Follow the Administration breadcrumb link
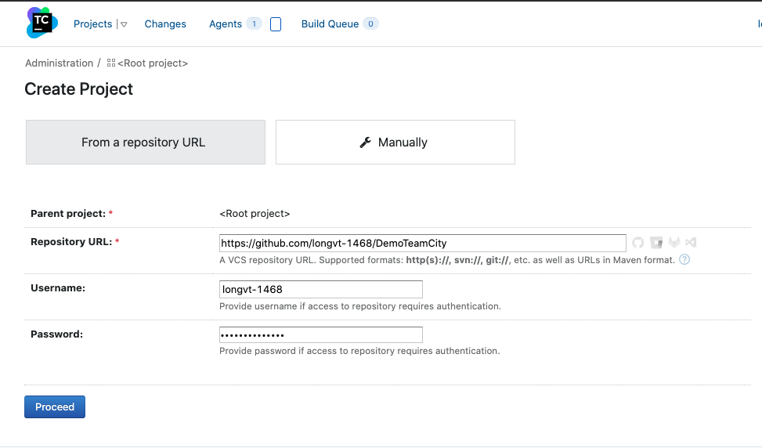Image resolution: width=762 pixels, height=448 pixels. tap(59, 63)
